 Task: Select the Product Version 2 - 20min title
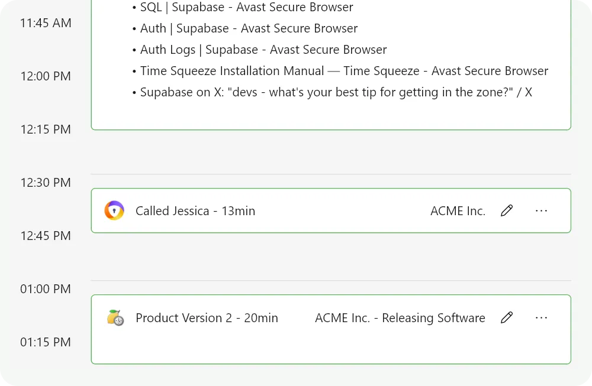click(x=207, y=318)
